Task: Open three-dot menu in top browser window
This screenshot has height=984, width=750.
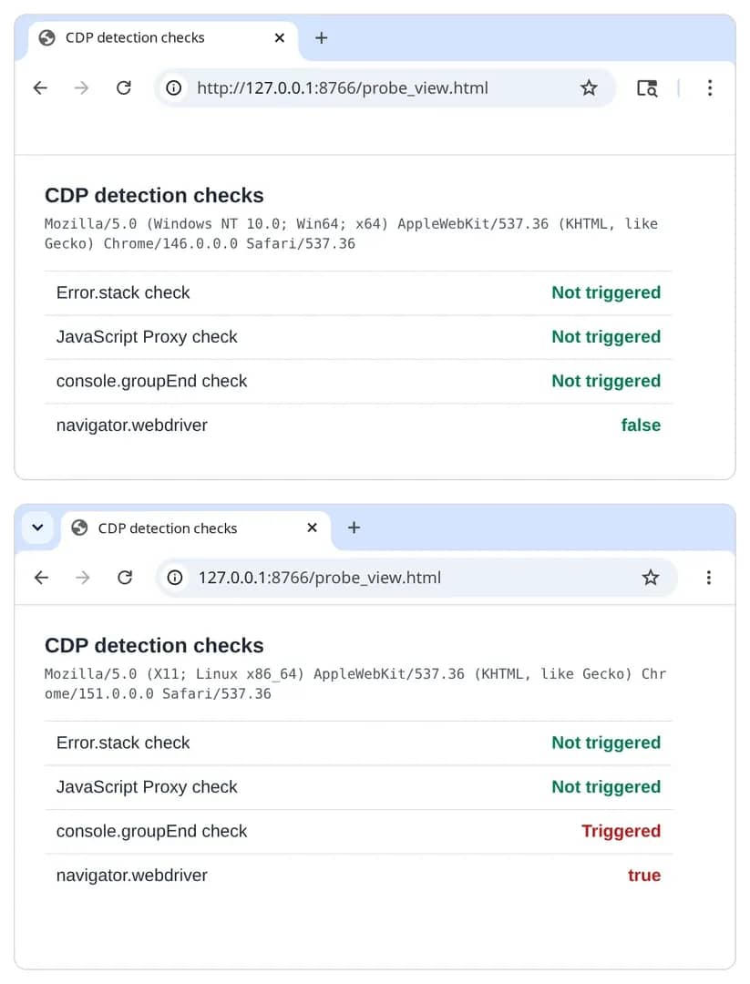Action: click(710, 87)
